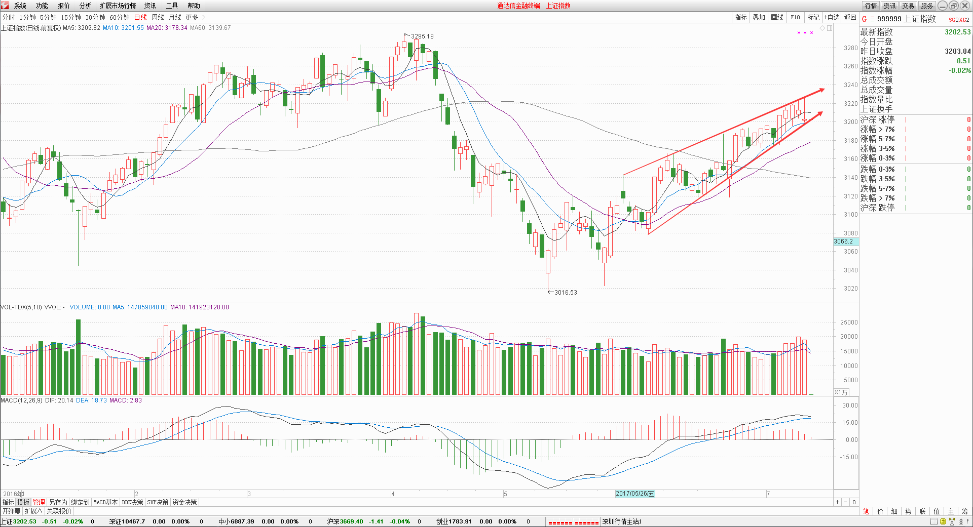The height and width of the screenshot is (527, 973).
Task: Select the 30分钟 period
Action: coord(95,17)
